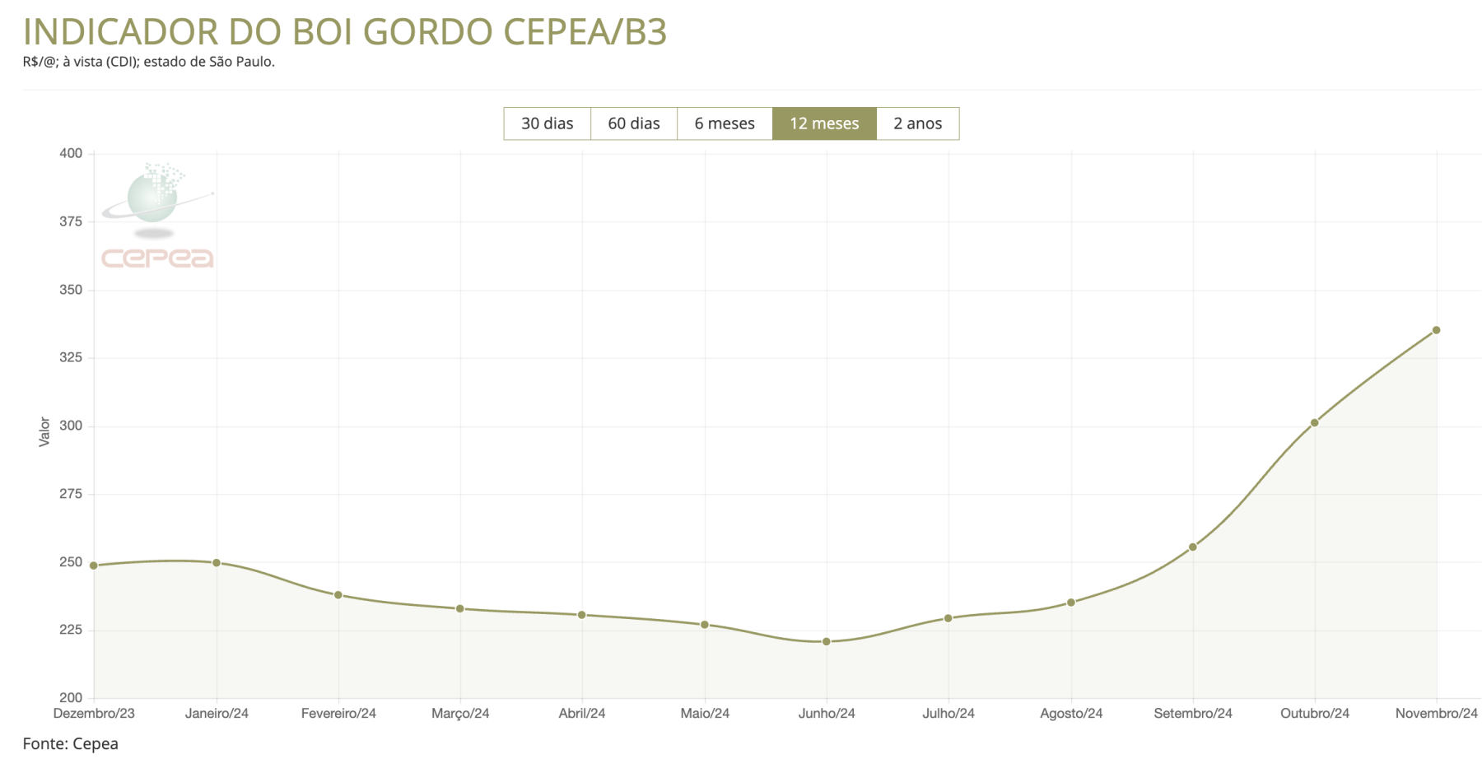Select the Setembro/24 point on curve
1482x768 pixels.
pos(1193,547)
